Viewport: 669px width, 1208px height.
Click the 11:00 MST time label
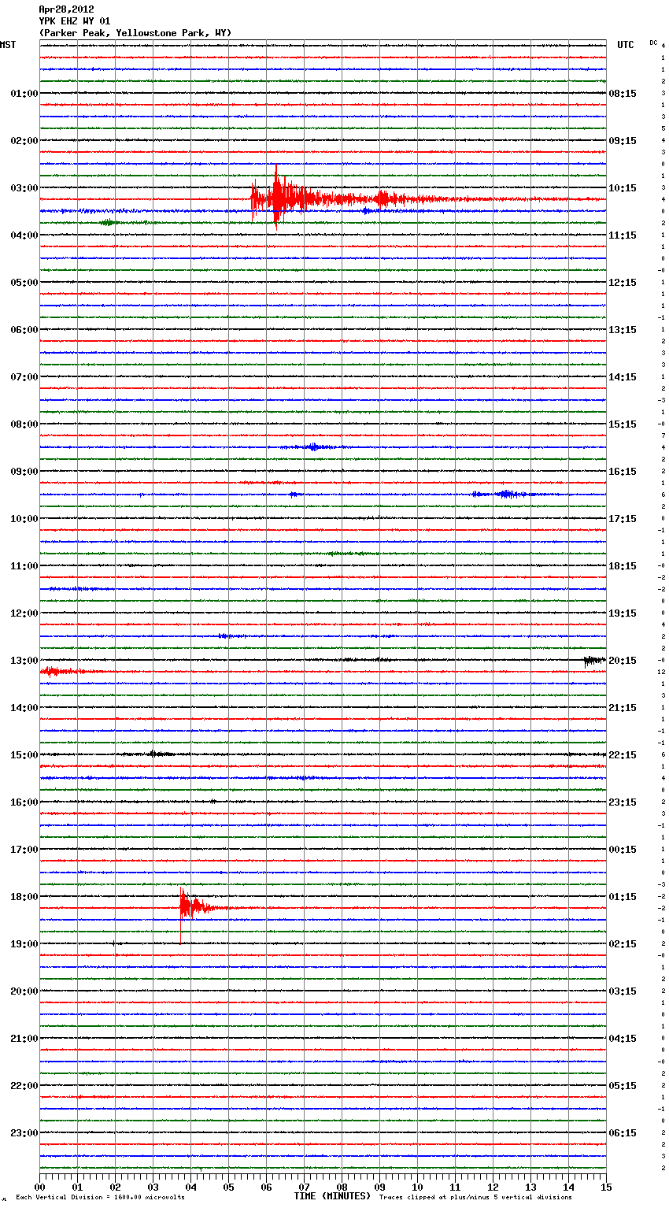click(24, 566)
